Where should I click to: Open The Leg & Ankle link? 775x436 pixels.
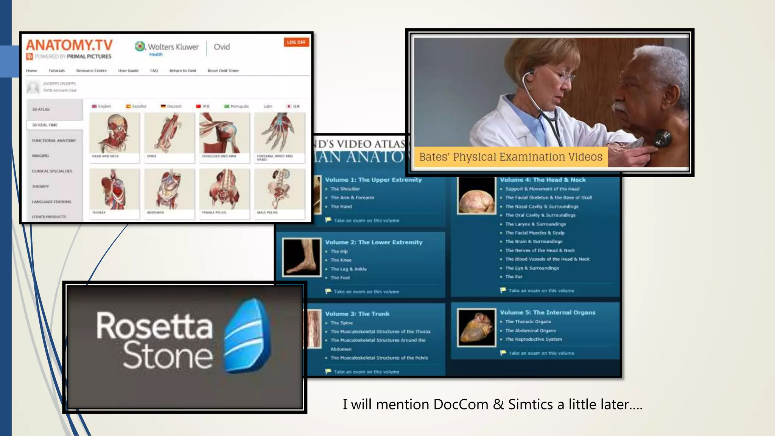349,269
